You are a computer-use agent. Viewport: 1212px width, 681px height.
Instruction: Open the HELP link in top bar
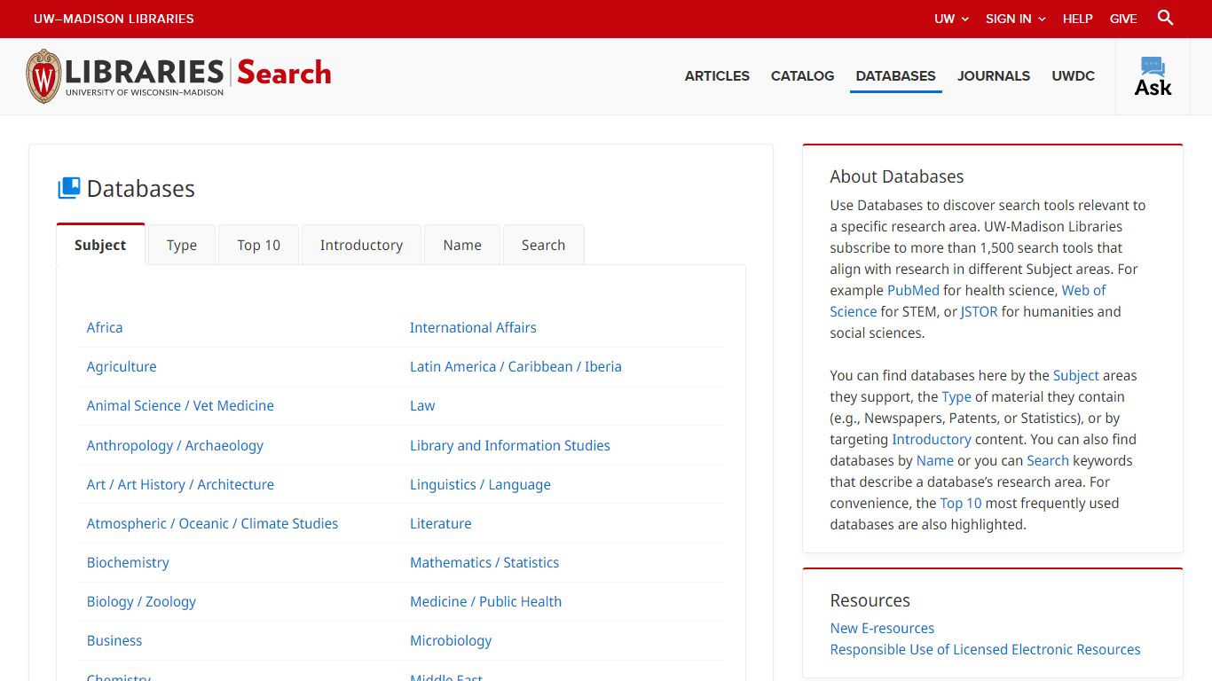coord(1078,19)
